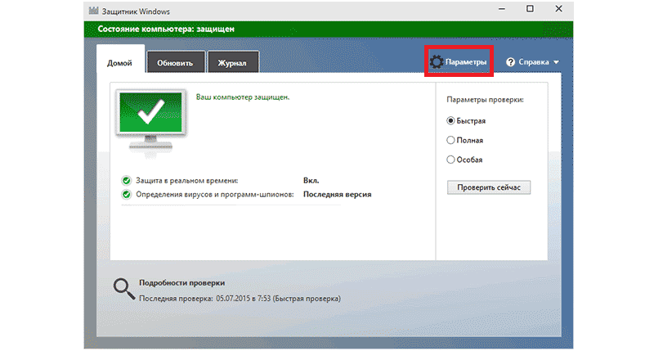This screenshot has height=351, width=654.
Task: Click the Защита в реальном времени label
Action: pyautogui.click(x=187, y=181)
